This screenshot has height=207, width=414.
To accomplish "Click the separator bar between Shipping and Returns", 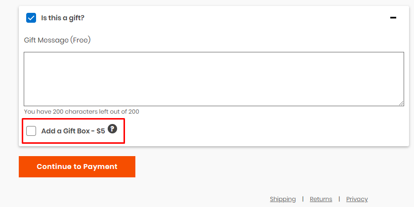I will [303, 199].
